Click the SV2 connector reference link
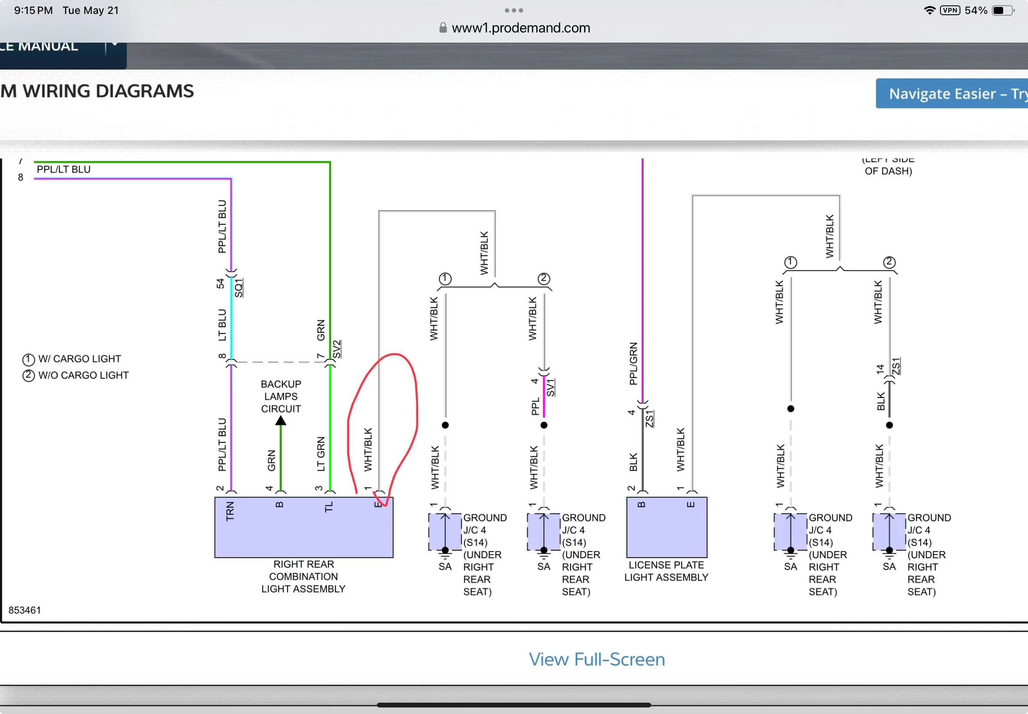 tap(337, 349)
